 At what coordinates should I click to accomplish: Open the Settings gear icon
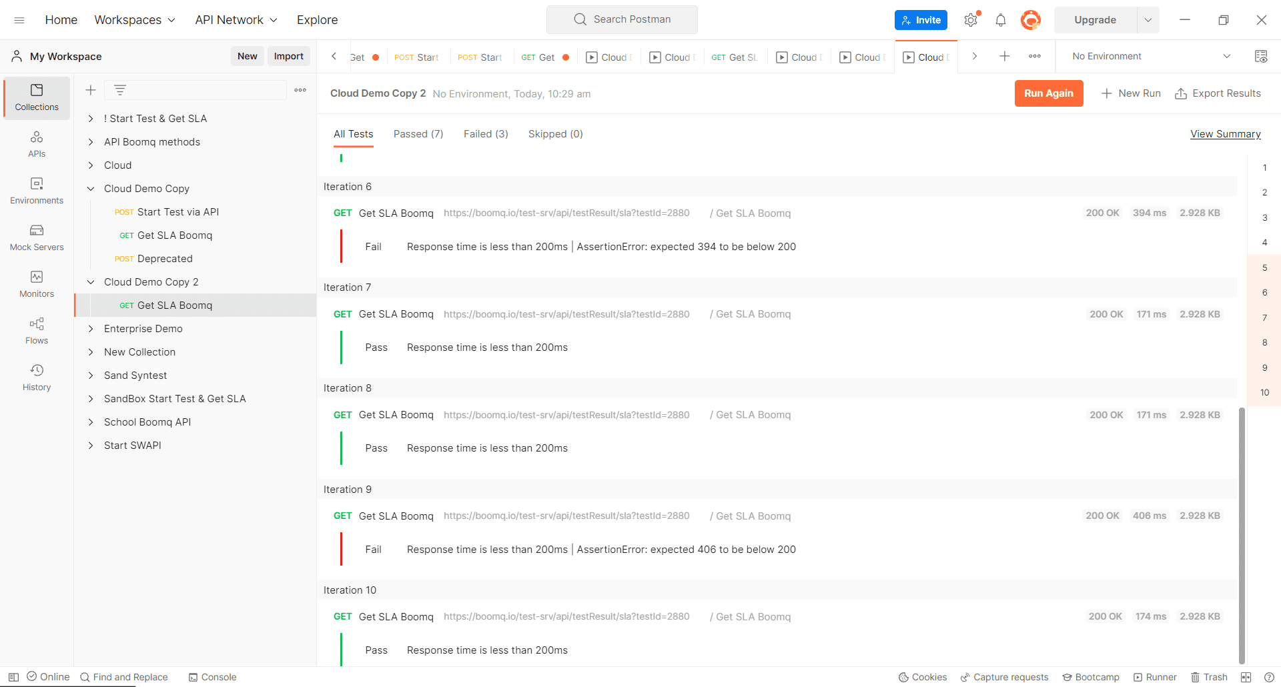pos(971,20)
